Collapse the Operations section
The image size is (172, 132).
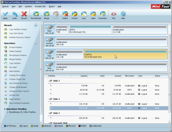[x=36, y=43]
